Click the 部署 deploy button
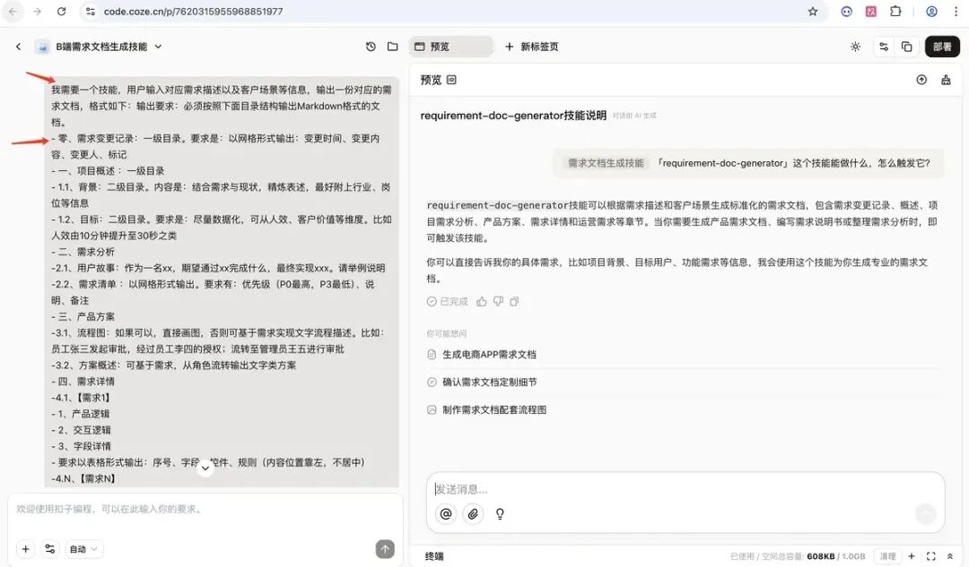969x567 pixels. click(x=942, y=47)
